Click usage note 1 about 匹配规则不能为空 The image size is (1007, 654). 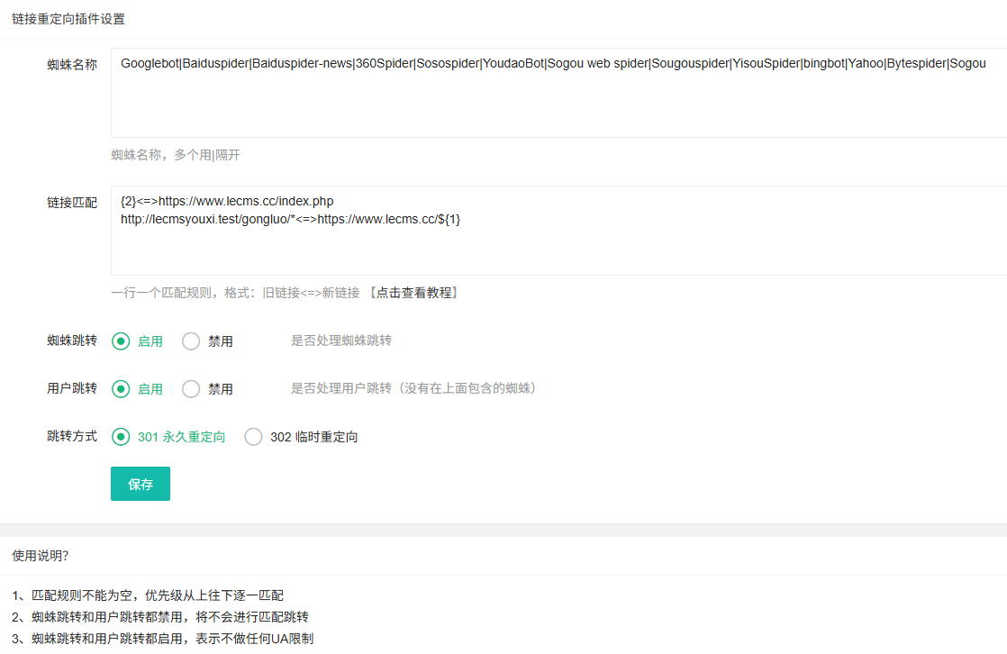[148, 595]
